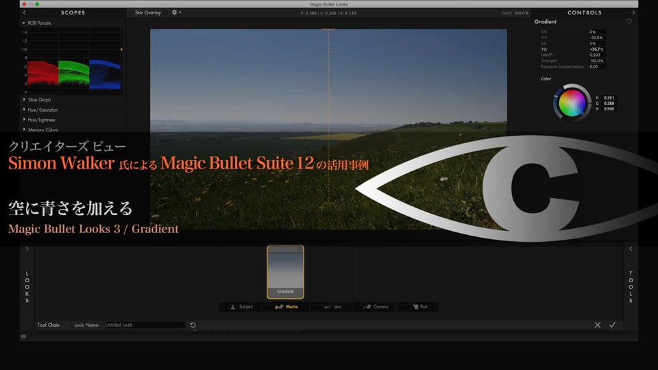Switch to the Matte tool section
The image size is (658, 370).
pyautogui.click(x=287, y=307)
